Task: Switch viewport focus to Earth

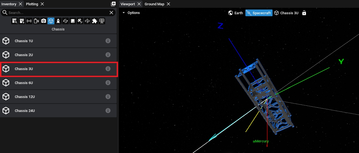Action: click(x=236, y=13)
